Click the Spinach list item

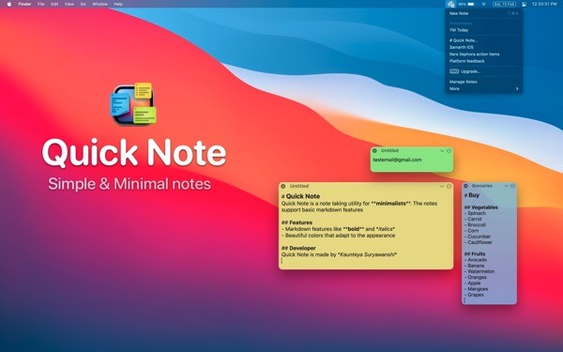click(475, 213)
